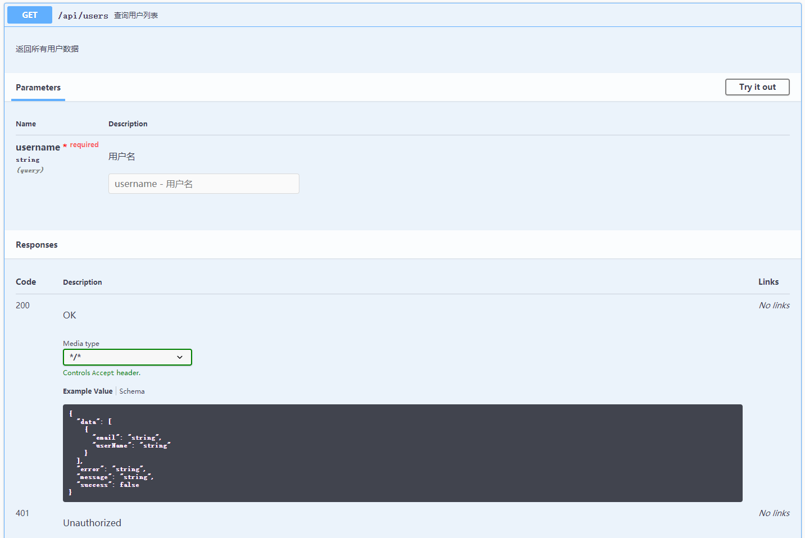Click the 查询用户列表 endpoint summary text
The width and height of the screenshot is (805, 538).
[x=137, y=15]
